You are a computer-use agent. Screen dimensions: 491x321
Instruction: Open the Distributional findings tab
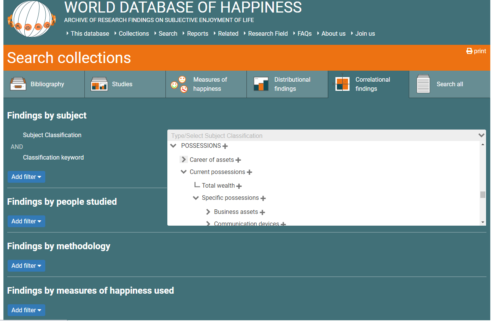point(287,84)
